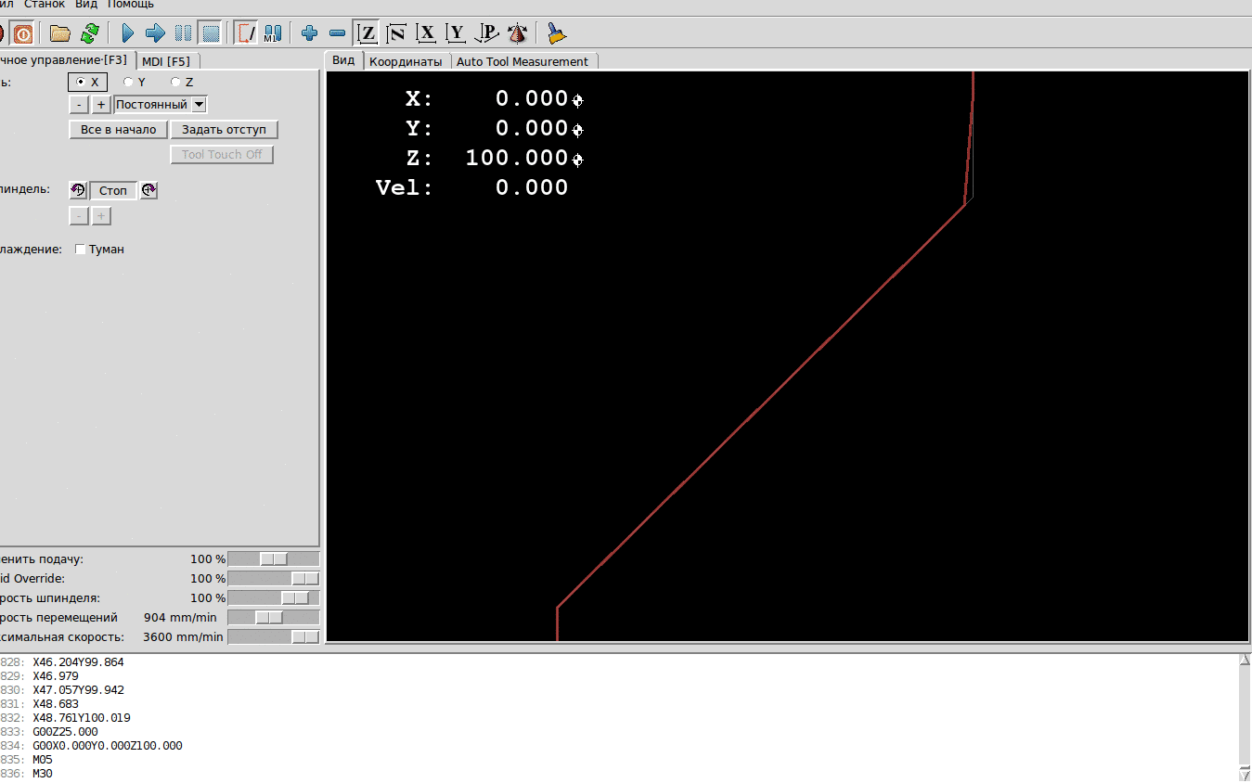Select front Y view icon
Viewport: 1252px width, 783px height.
(456, 33)
